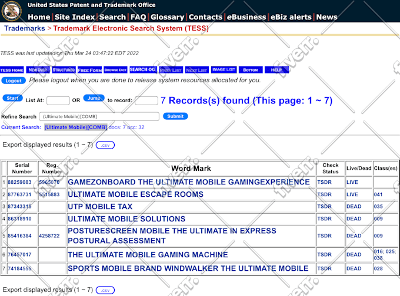Image resolution: width=400 pixels, height=296 pixels.
Task: Check TSDR status for serial 74184555
Action: tap(325, 268)
